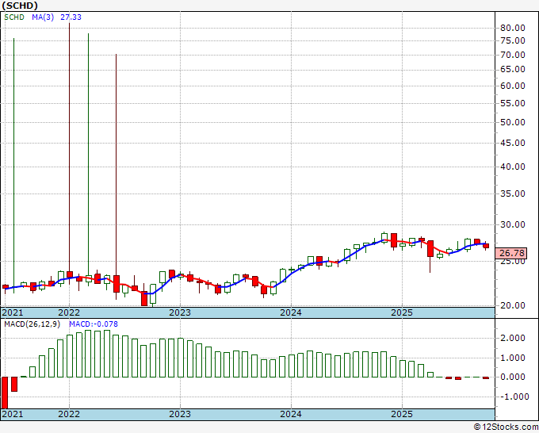The height and width of the screenshot is (433, 539).
Task: Click the (SCHD) chart title
Action: coord(20,6)
